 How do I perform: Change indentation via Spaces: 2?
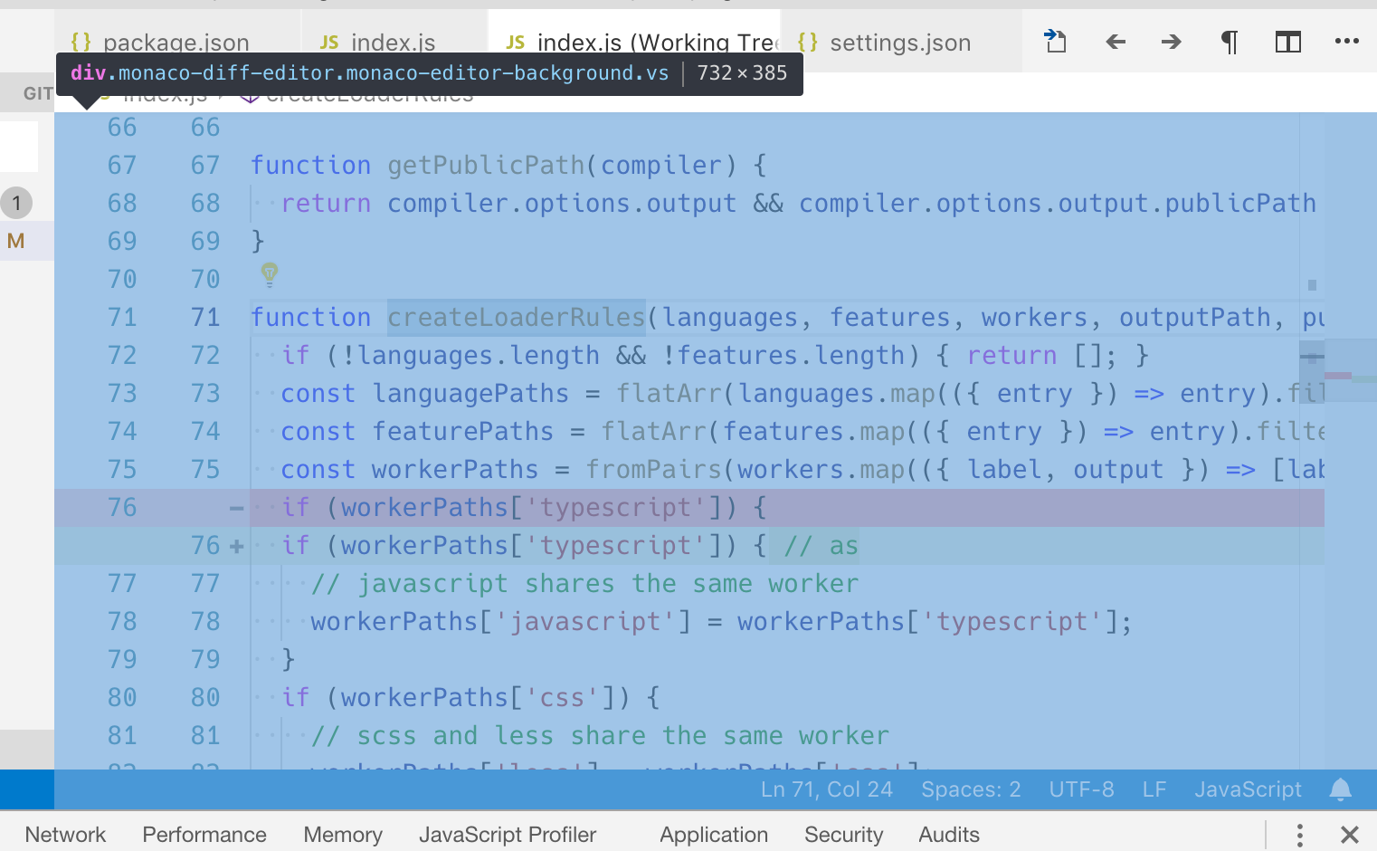[971, 789]
